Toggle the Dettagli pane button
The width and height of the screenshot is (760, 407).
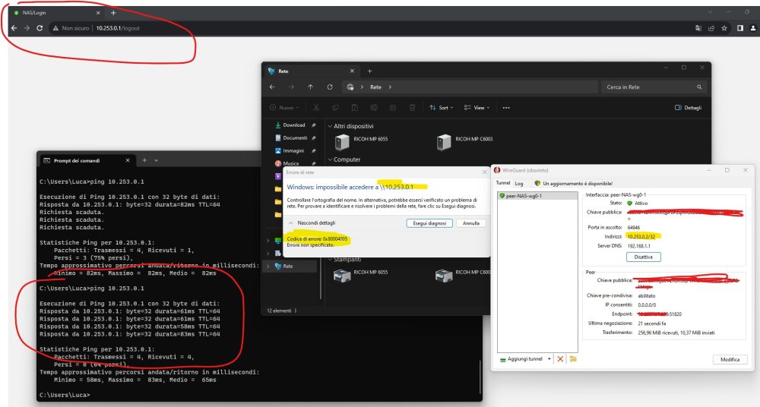[689, 108]
